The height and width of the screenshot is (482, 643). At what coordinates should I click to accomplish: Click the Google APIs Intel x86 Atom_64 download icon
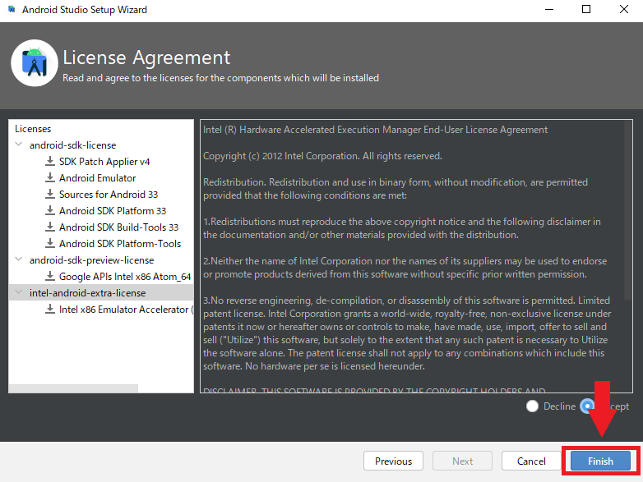click(x=50, y=276)
